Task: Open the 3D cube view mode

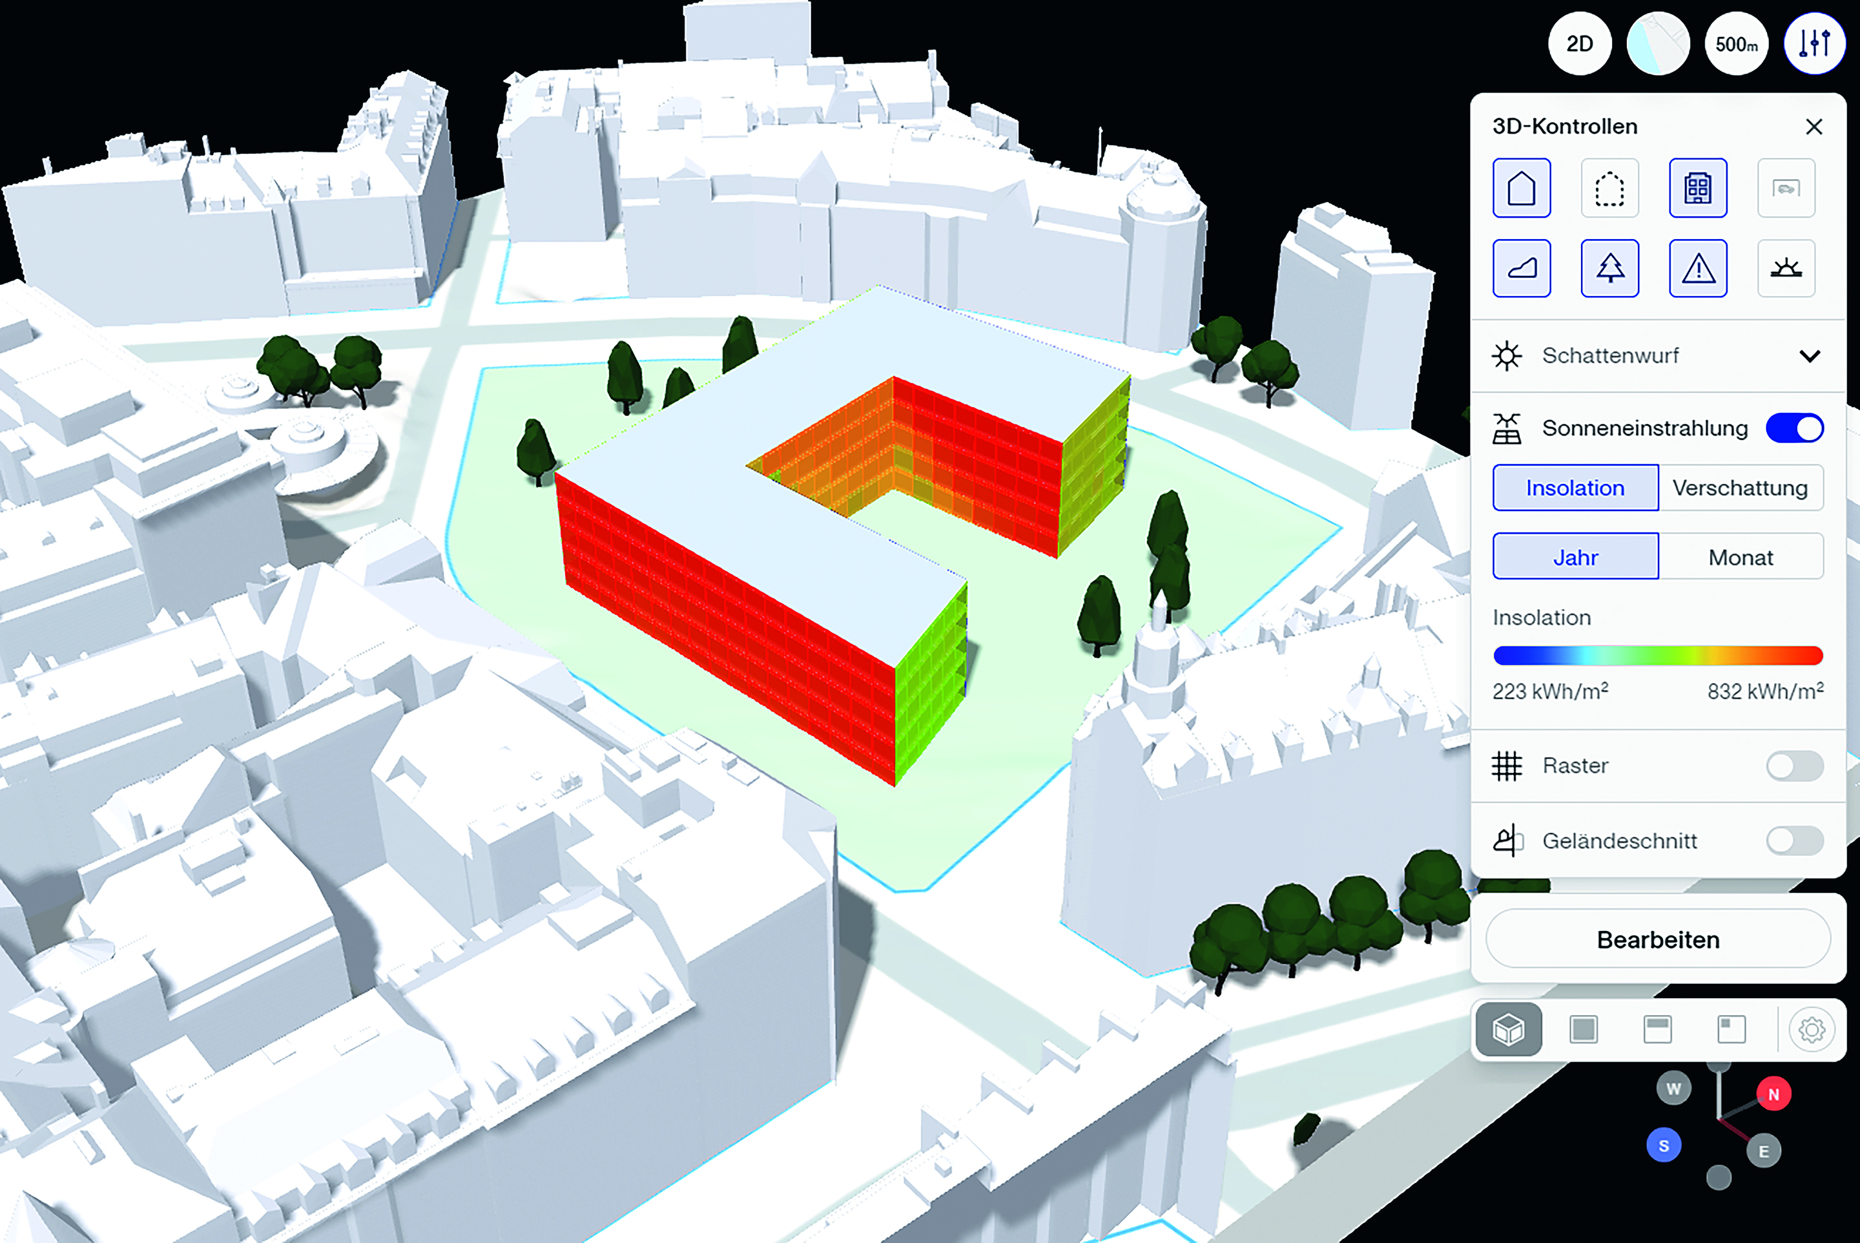Action: tap(1508, 1030)
